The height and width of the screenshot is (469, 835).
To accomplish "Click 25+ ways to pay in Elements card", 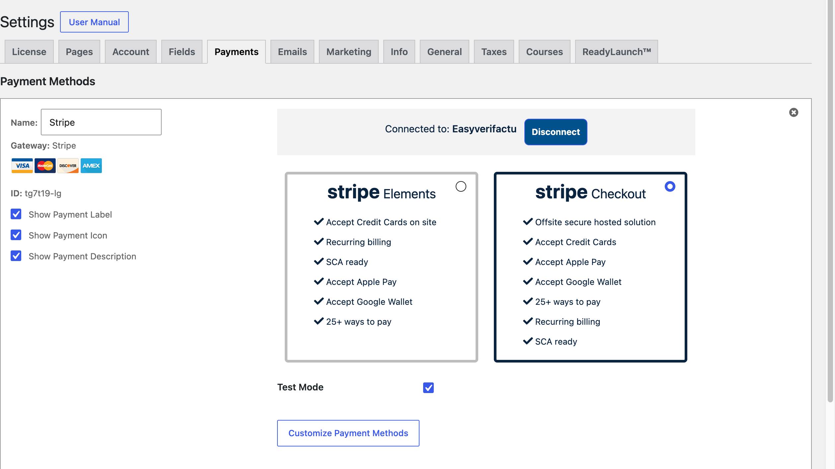I will [x=359, y=322].
